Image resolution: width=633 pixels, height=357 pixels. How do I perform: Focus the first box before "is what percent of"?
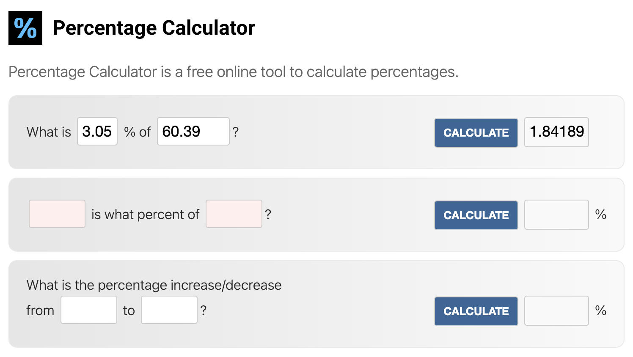pyautogui.click(x=57, y=214)
